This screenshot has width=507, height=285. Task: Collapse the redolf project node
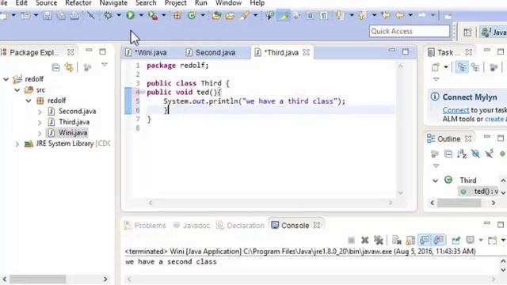point(6,79)
